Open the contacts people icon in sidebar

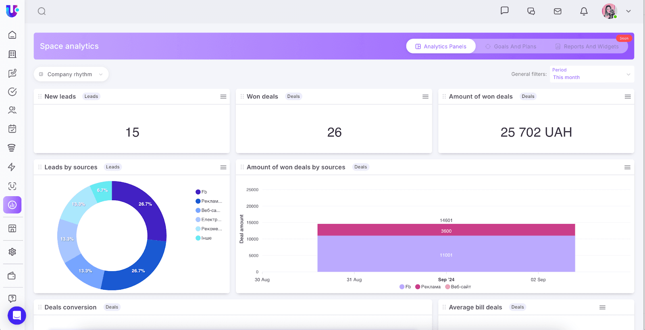pyautogui.click(x=12, y=110)
